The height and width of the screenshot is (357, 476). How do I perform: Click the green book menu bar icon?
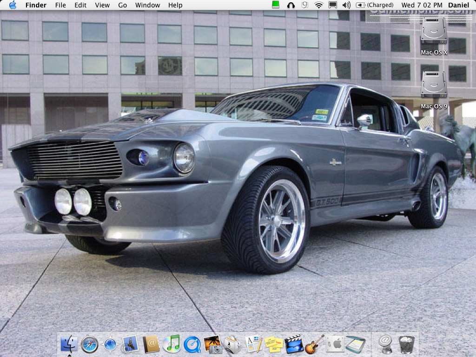coord(276,5)
